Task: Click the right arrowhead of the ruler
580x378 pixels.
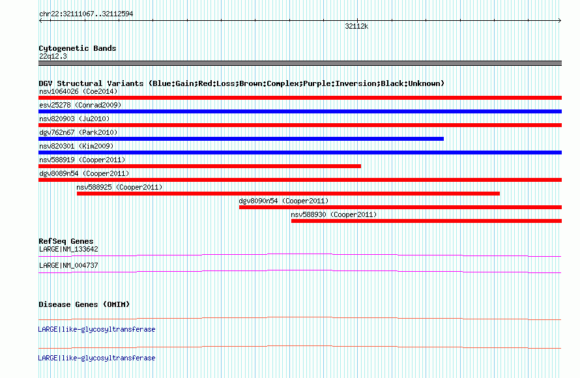Action: click(x=560, y=20)
